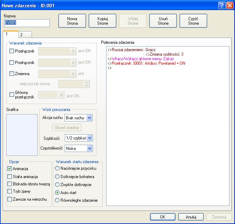Enable Tryb zjawy checkbox

pyautogui.click(x=10, y=191)
